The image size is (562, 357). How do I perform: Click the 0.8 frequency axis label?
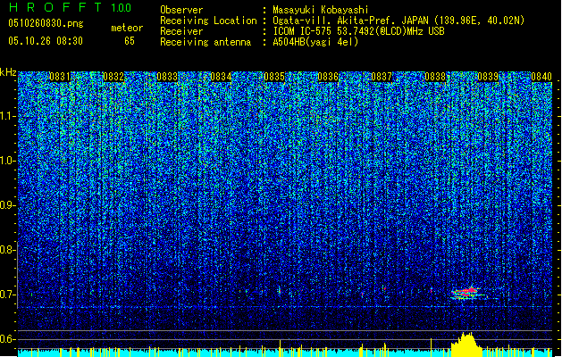coord(7,250)
